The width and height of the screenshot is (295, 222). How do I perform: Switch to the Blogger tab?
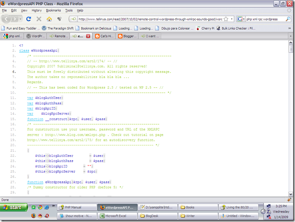127,36
